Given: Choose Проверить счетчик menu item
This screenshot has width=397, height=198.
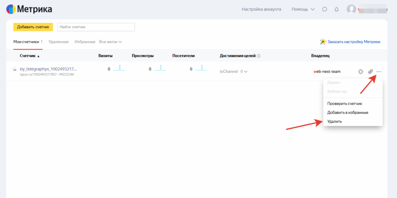Looking at the screenshot, I should pos(344,103).
